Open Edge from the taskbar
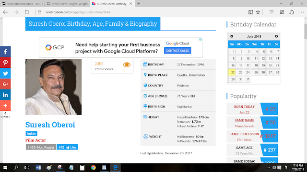The width and height of the screenshot is (307, 172). (115, 168)
